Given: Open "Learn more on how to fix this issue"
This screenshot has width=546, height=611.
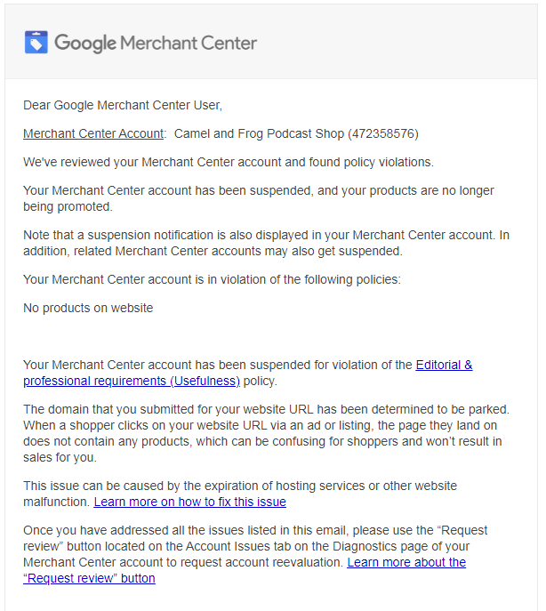Looking at the screenshot, I should 189,502.
